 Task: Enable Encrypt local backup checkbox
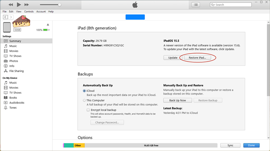(88, 110)
